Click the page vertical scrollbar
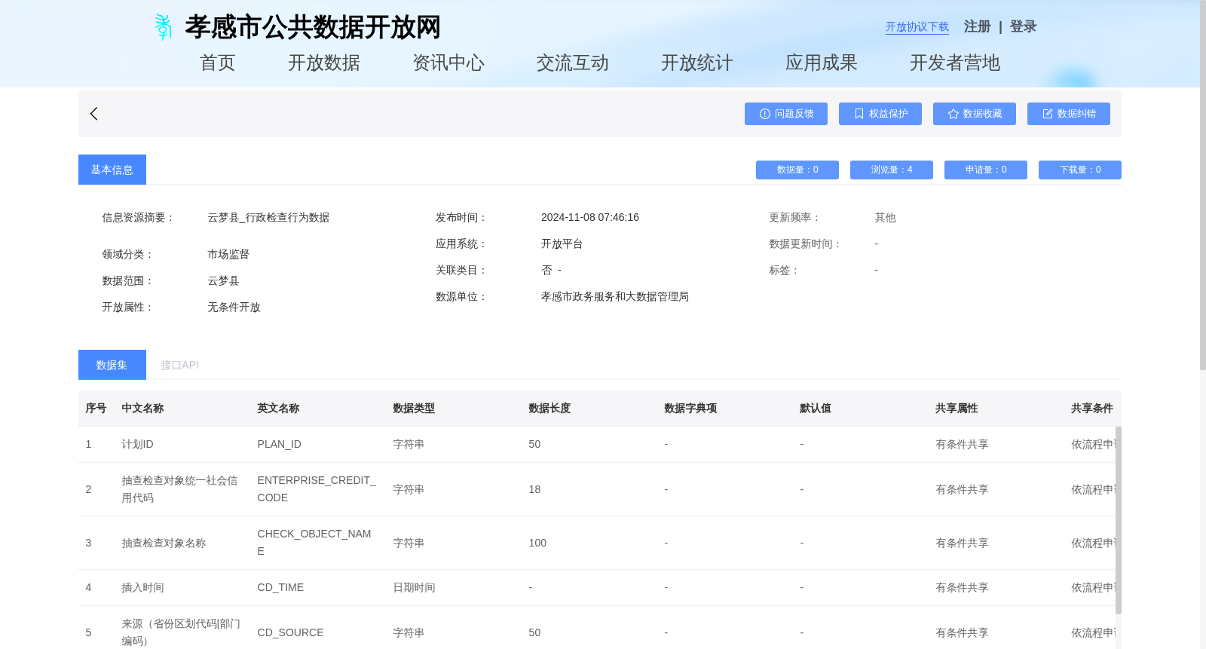The height and width of the screenshot is (649, 1206). click(x=1203, y=185)
